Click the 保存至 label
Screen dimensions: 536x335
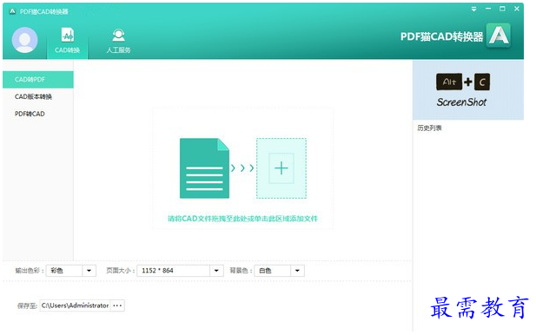[27, 305]
